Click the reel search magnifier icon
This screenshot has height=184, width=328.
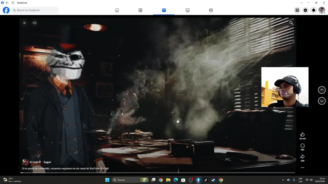point(291,23)
